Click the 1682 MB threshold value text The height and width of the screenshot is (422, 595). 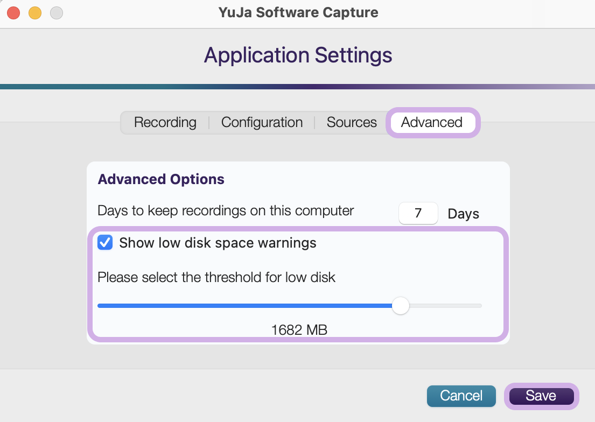(299, 330)
